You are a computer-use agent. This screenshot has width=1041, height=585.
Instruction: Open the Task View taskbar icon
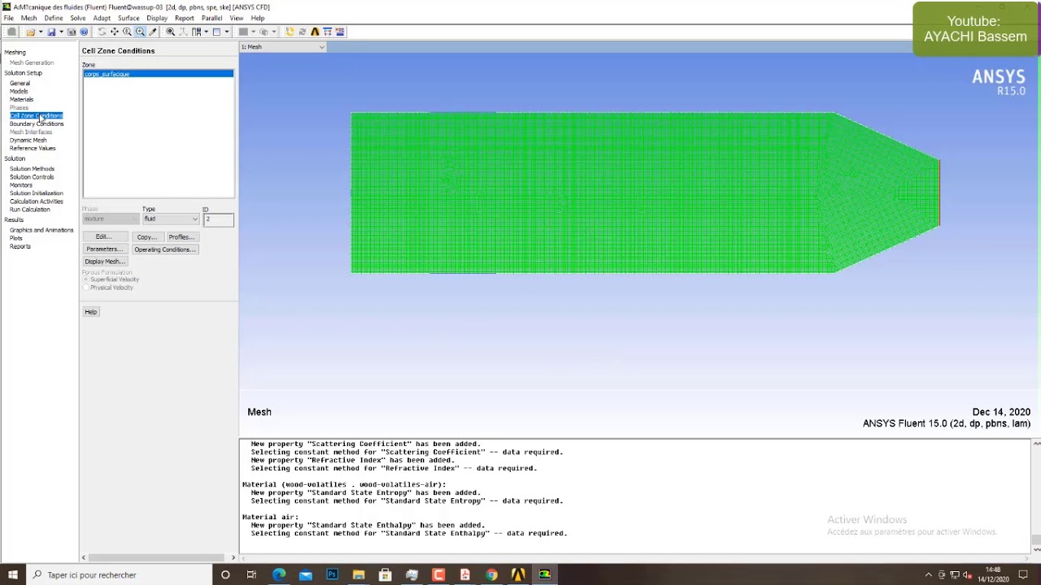[251, 574]
